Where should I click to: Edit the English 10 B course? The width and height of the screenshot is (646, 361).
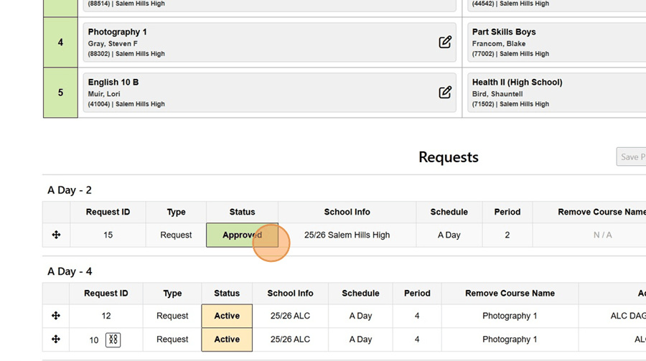coord(445,93)
